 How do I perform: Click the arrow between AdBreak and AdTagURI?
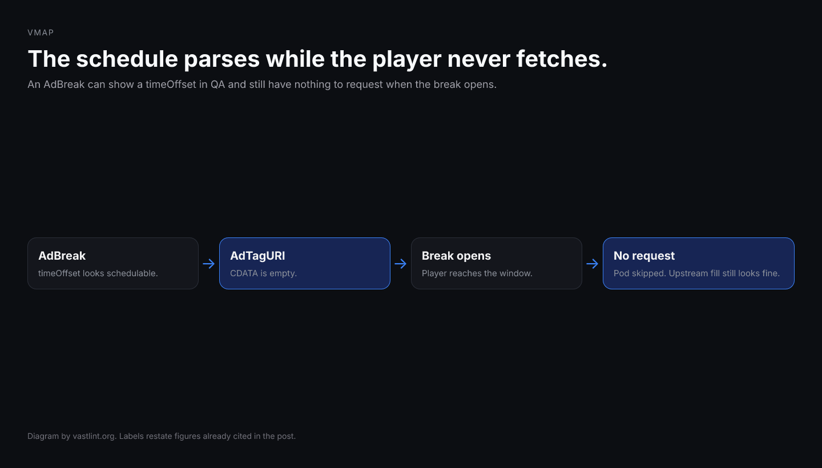point(209,264)
